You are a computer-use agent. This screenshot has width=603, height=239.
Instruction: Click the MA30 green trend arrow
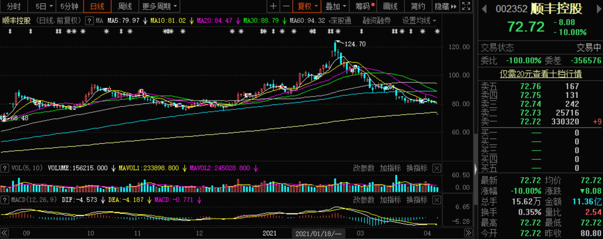coord(284,21)
